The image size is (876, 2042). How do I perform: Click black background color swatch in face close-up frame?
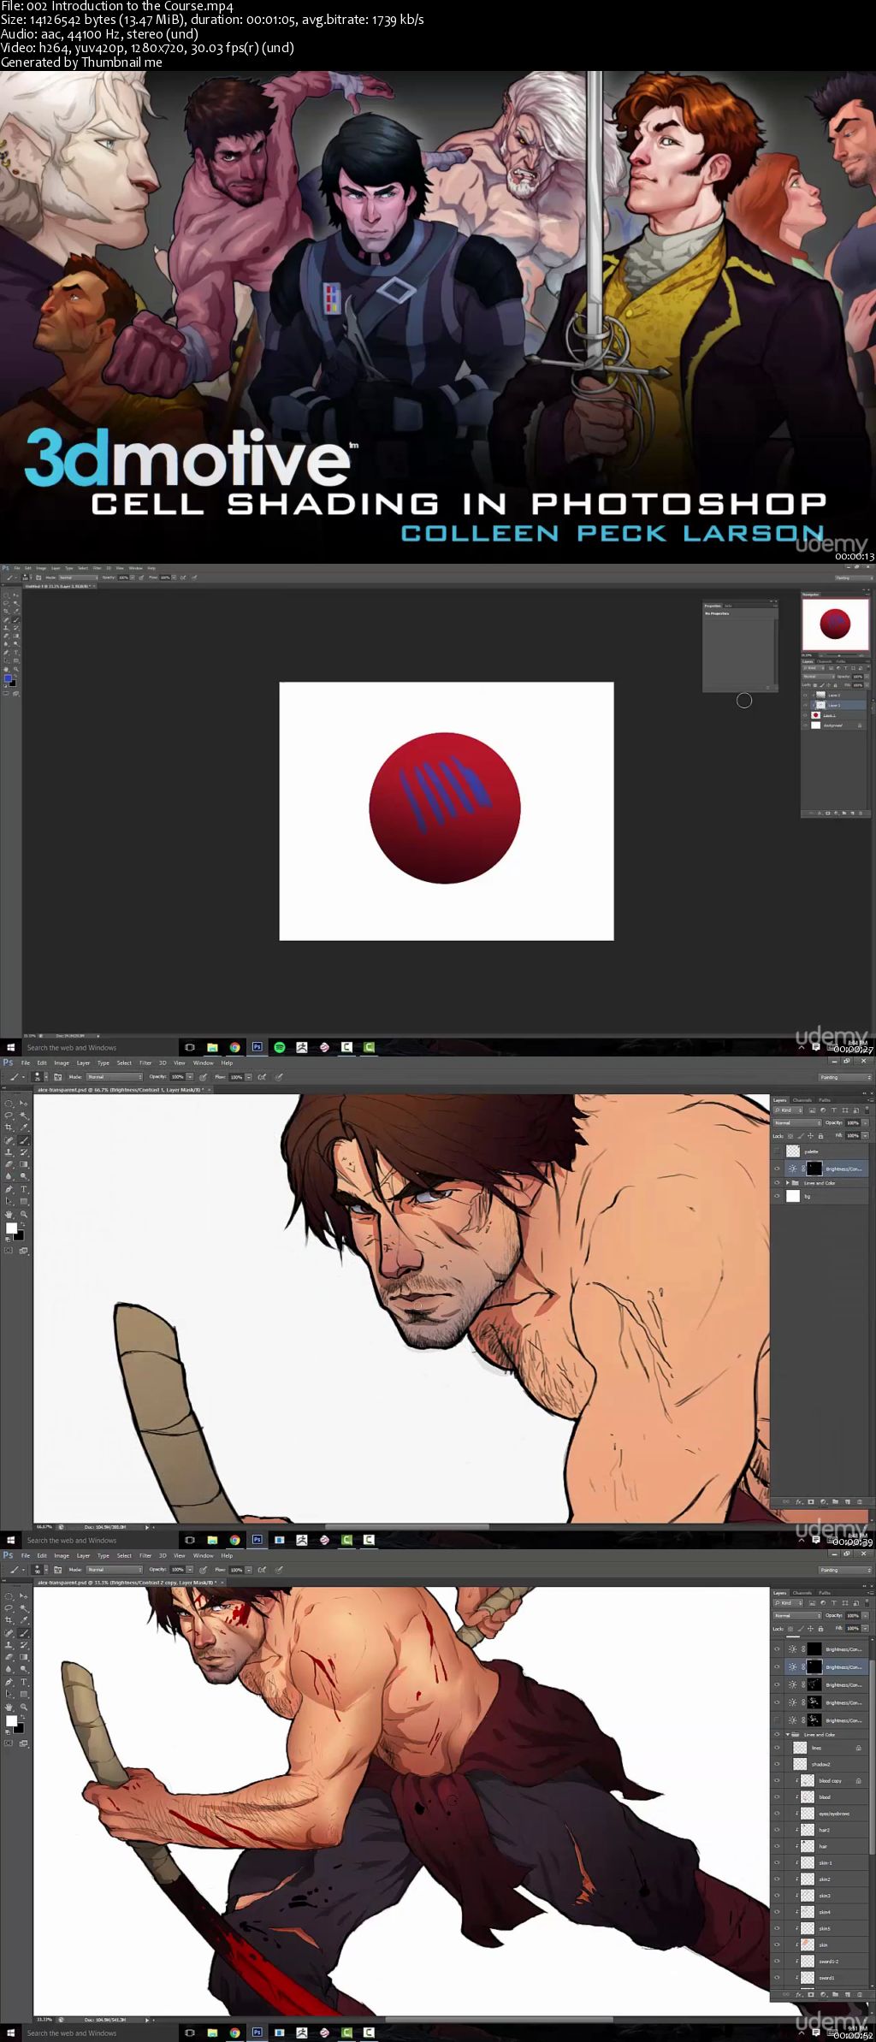tap(20, 1237)
